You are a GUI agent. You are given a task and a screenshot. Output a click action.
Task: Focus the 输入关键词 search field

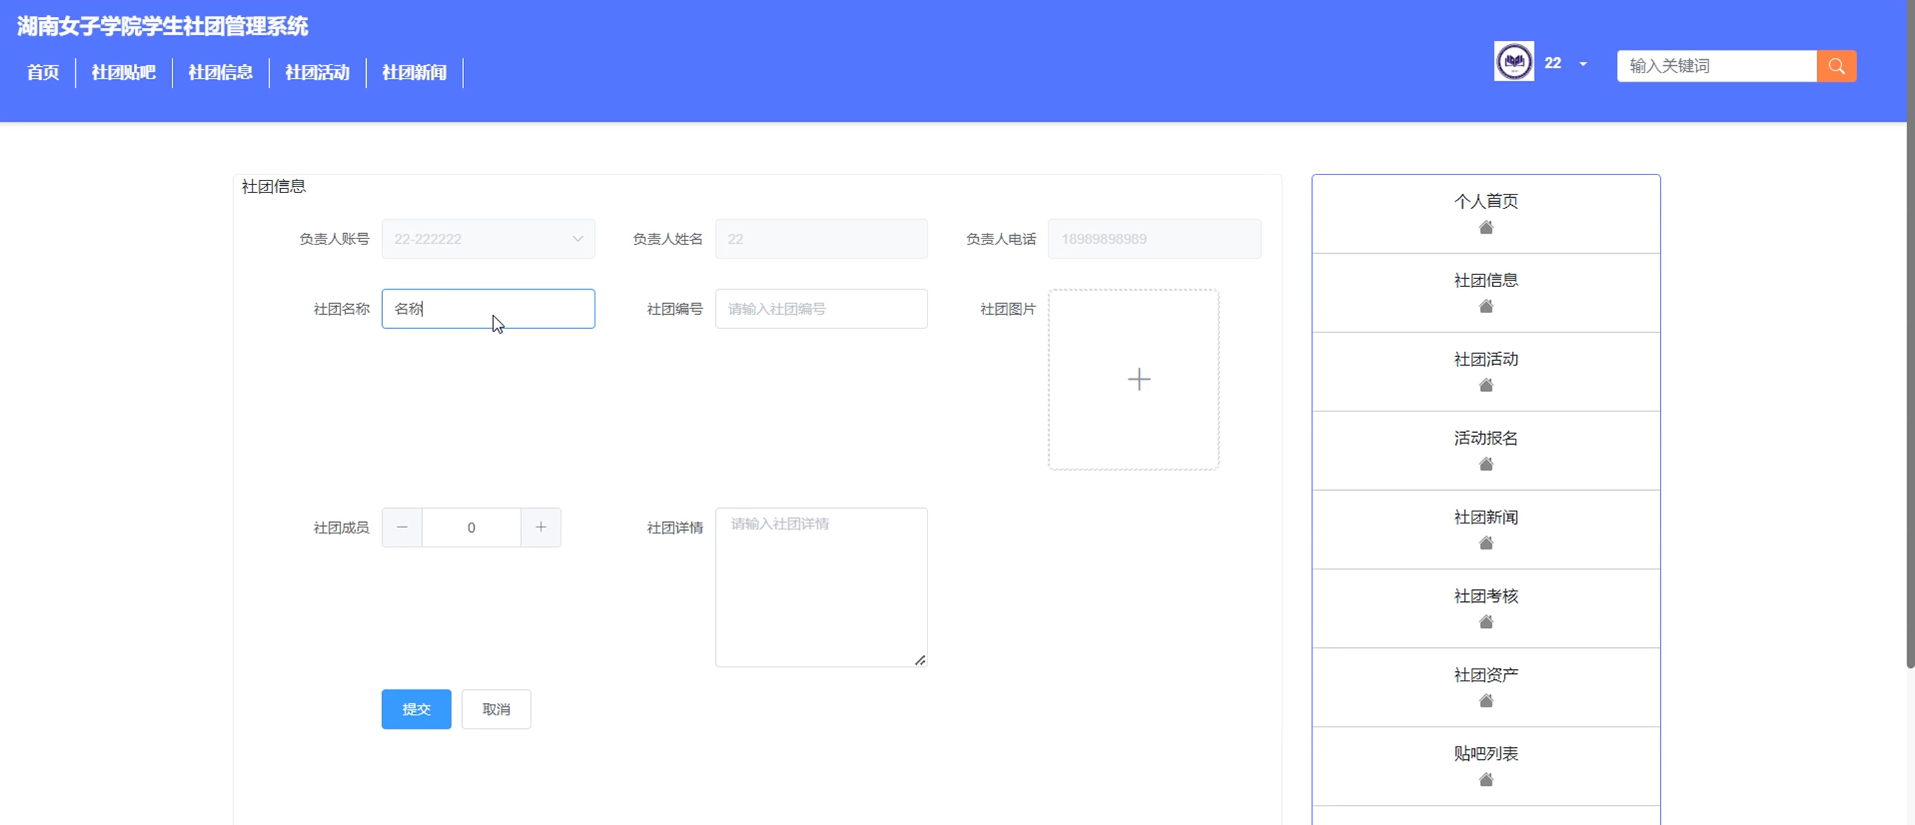coord(1717,66)
